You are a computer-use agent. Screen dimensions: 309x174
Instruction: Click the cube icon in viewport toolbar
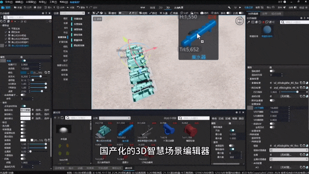(101, 13)
